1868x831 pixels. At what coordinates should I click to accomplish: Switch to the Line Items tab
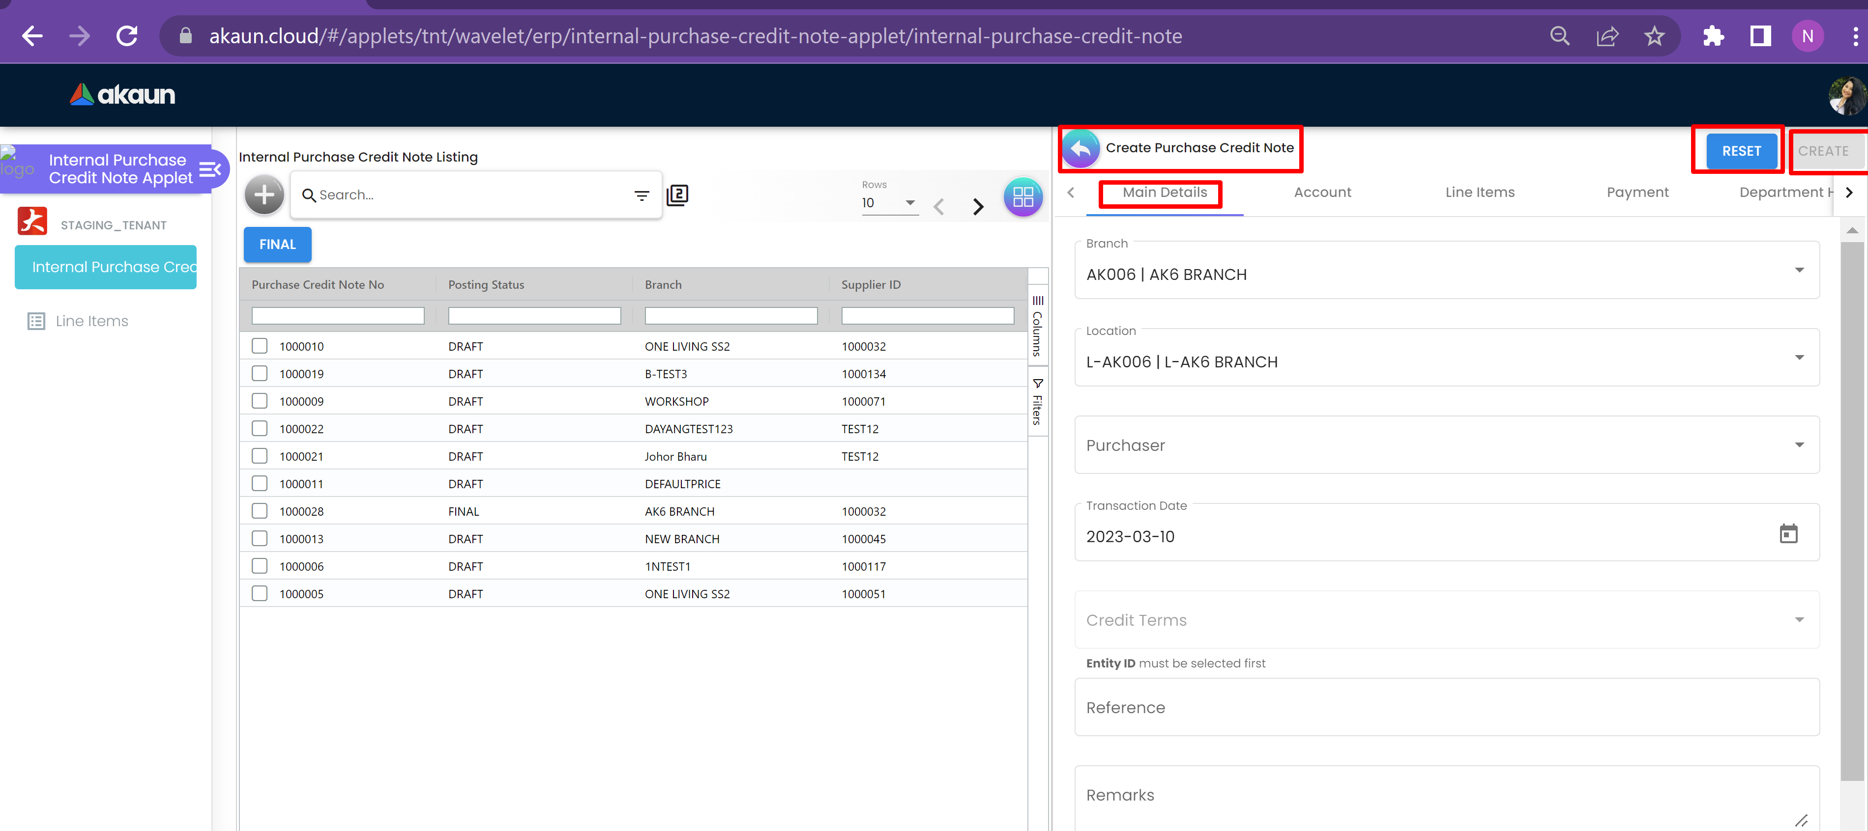[x=1479, y=192]
